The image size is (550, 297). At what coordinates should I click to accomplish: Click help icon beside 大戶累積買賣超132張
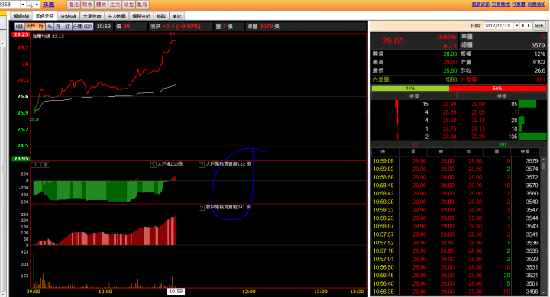coord(202,164)
